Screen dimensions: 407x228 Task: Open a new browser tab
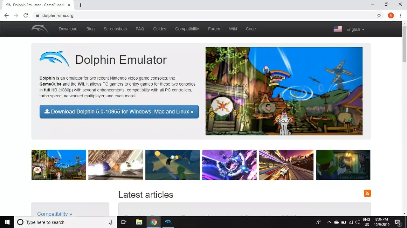tap(80, 5)
